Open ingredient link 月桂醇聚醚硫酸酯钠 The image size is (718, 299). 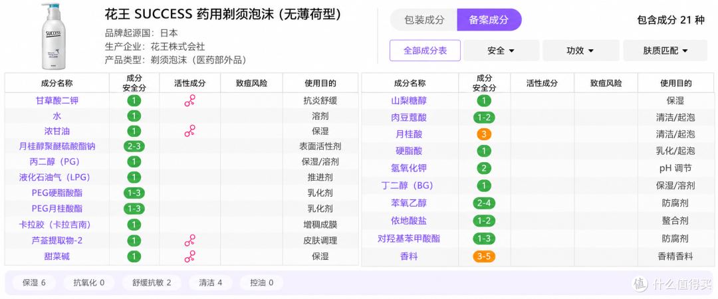pyautogui.click(x=57, y=147)
